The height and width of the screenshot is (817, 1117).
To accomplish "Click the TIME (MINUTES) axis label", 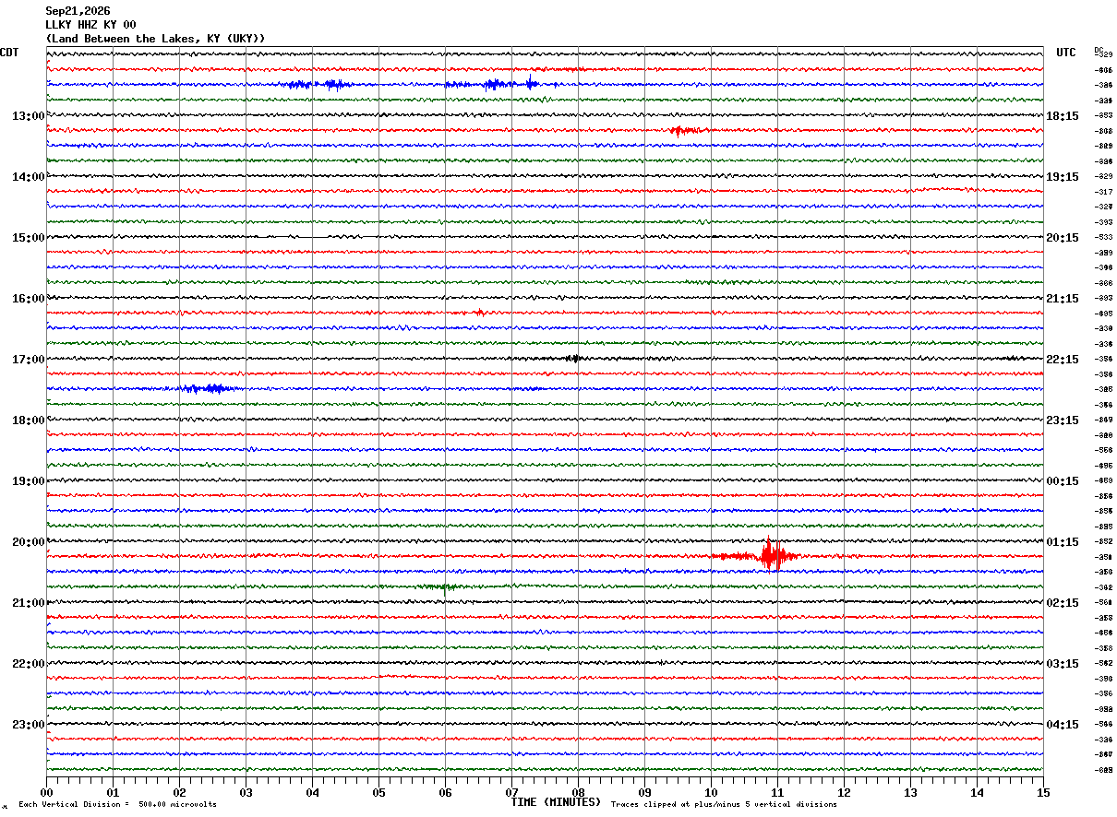I will click(x=556, y=802).
